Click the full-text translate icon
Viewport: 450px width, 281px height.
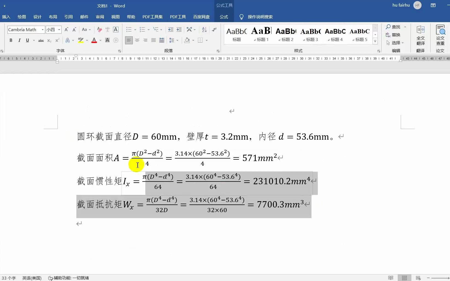(421, 36)
